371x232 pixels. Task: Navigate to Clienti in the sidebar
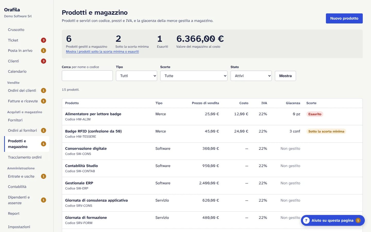(x=27, y=61)
